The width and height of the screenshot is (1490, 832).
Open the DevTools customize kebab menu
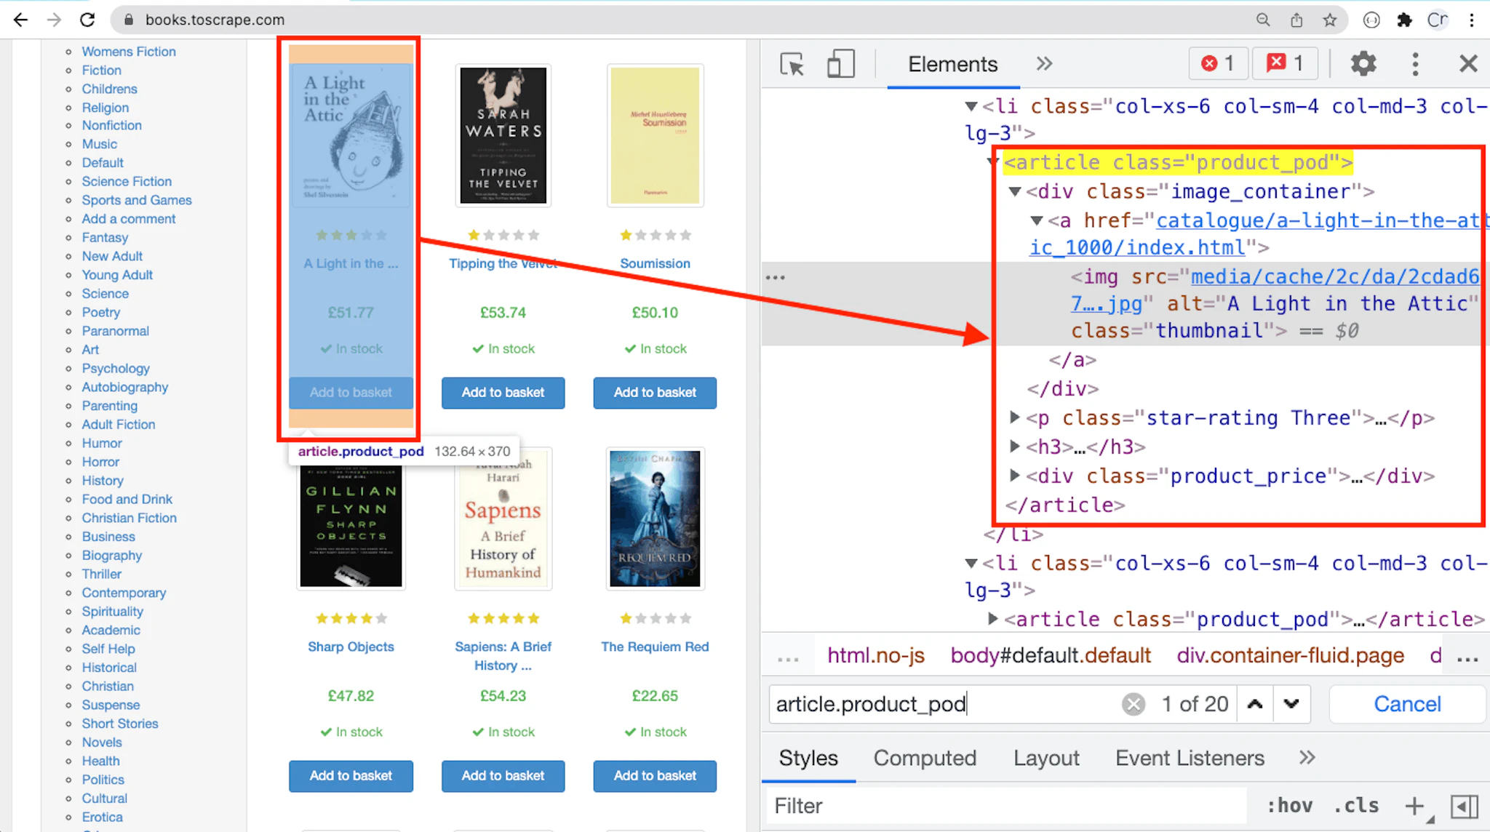tap(1415, 64)
